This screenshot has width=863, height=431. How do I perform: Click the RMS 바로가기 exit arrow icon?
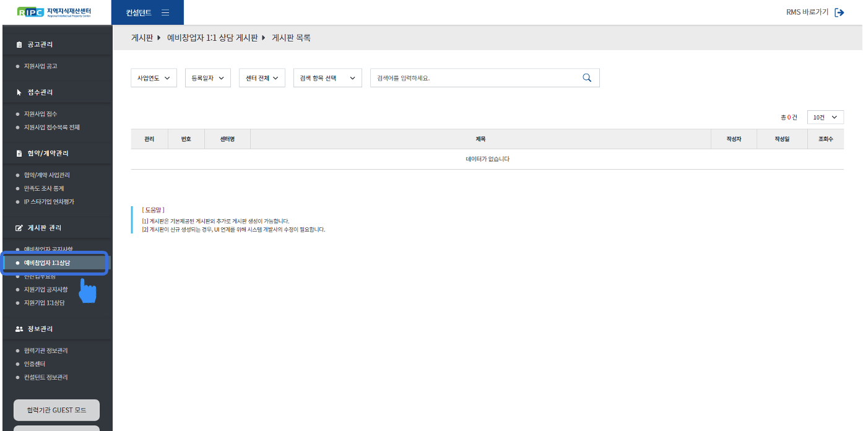click(x=839, y=12)
